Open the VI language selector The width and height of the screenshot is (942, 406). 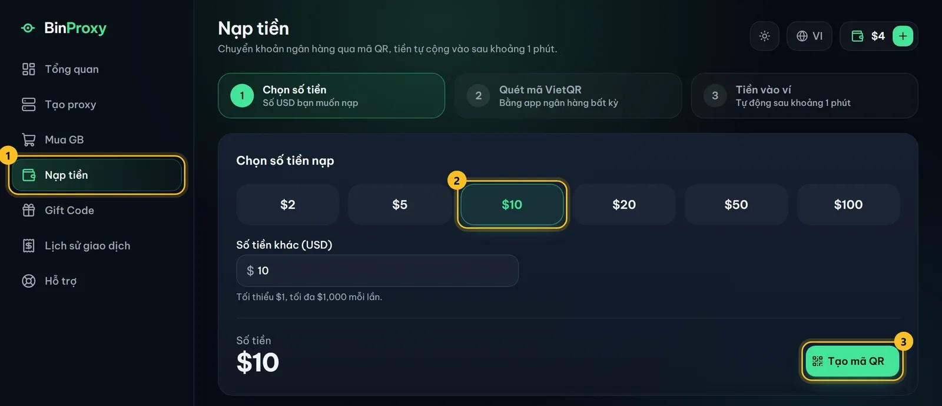click(809, 36)
